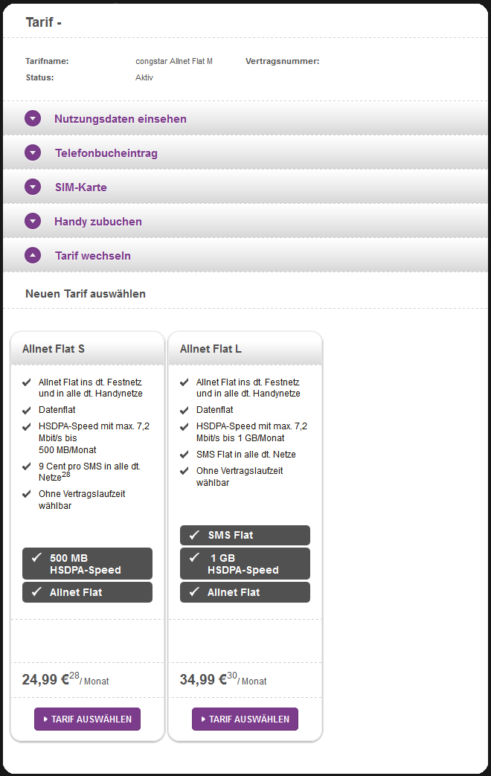Click the 1 GB HSDPA-Speed badge
The height and width of the screenshot is (776, 491).
point(245,564)
